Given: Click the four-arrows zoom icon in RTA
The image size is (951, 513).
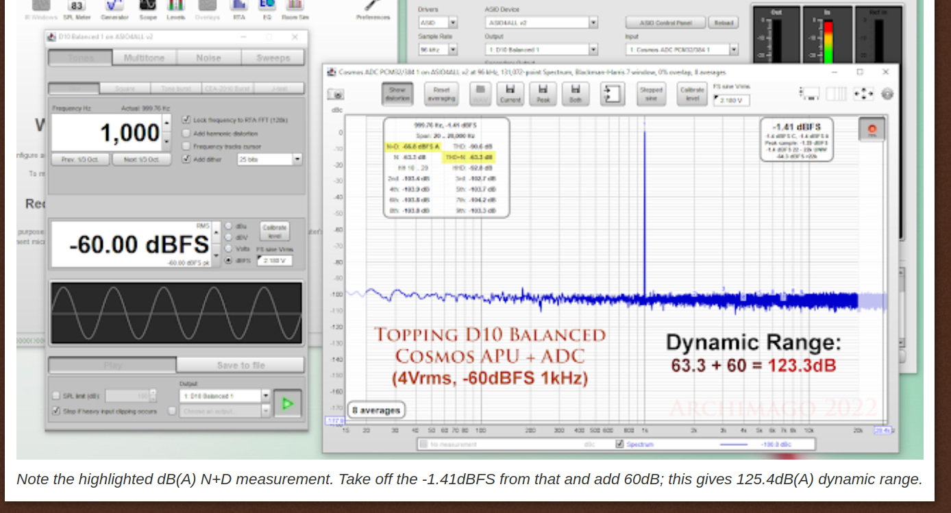Looking at the screenshot, I should coord(863,94).
